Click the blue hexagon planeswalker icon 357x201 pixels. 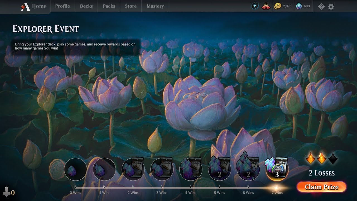pyautogui.click(x=255, y=6)
